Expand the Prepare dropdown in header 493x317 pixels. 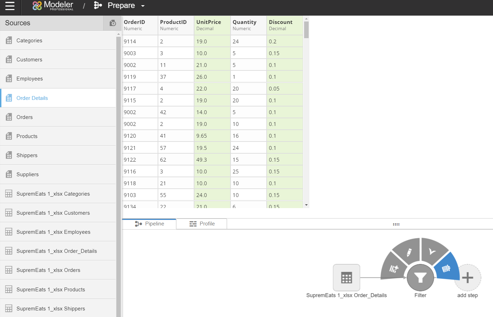(x=143, y=6)
